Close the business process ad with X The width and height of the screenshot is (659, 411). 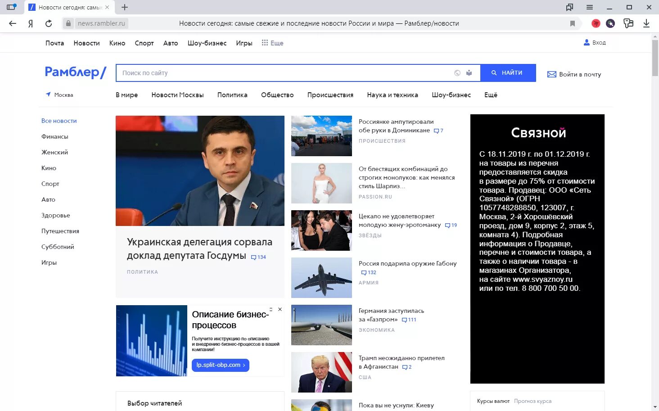280,309
